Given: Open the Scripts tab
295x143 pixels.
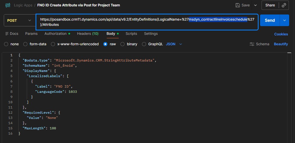Looking at the screenshot, I should coord(131,34).
